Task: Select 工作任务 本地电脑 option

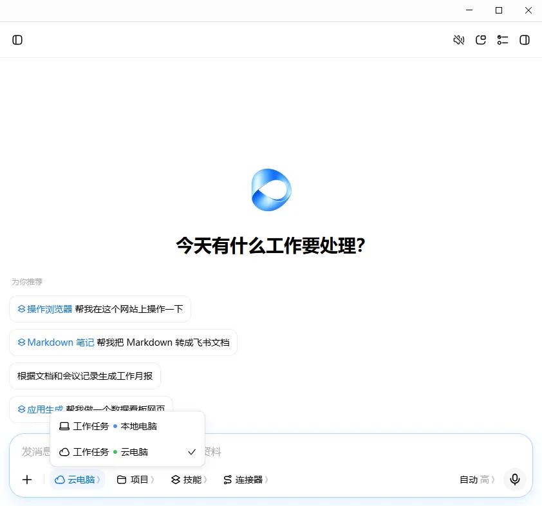Action: pyautogui.click(x=127, y=426)
